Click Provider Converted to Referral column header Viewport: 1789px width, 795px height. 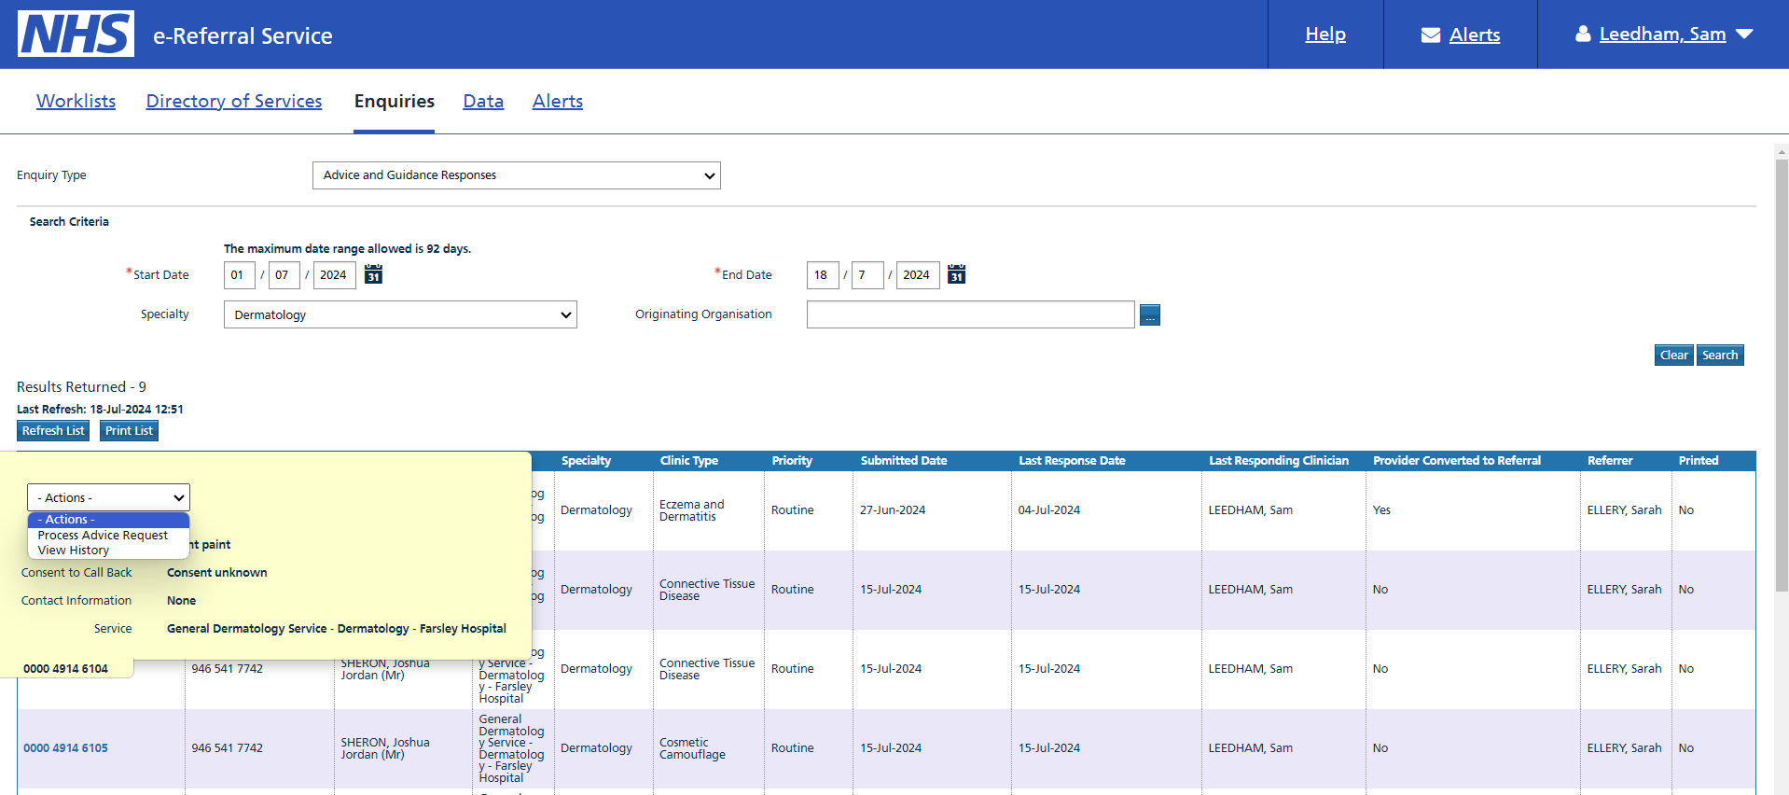tap(1457, 461)
